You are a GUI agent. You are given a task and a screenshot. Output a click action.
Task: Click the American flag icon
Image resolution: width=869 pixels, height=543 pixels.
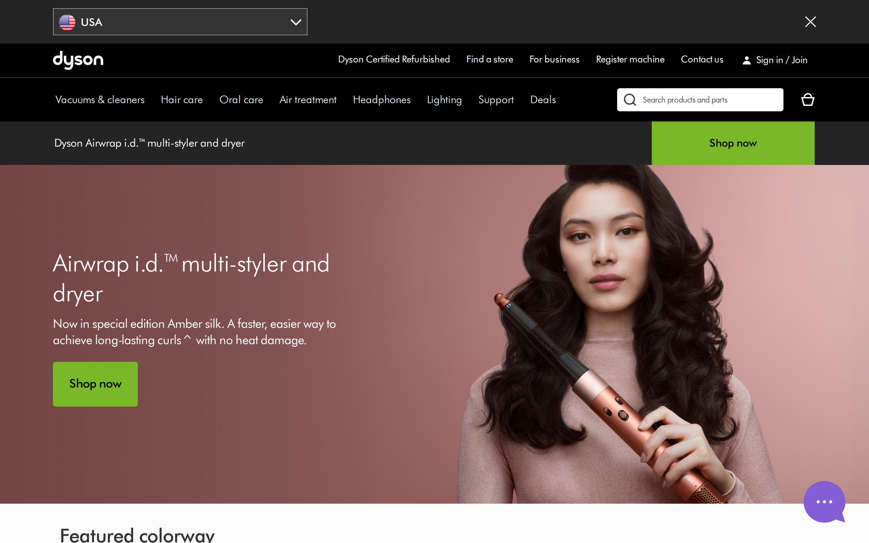click(x=67, y=22)
